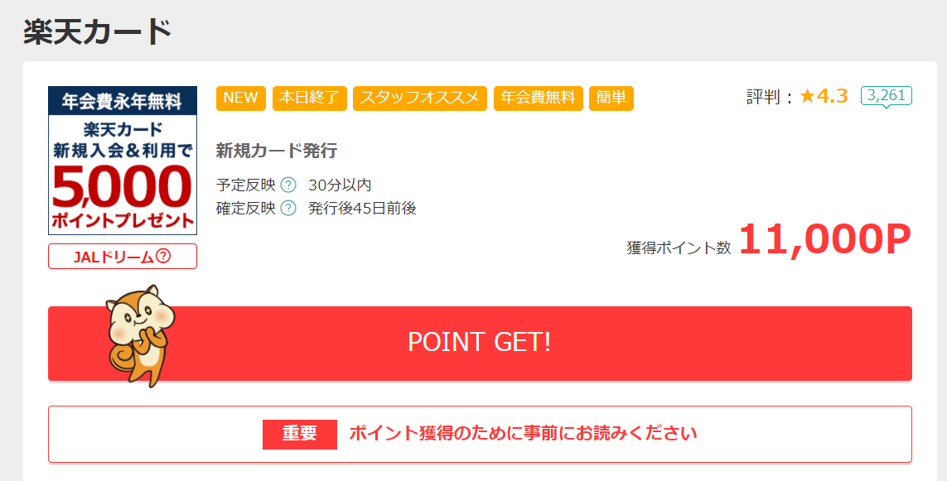Expand the ポイント獲得のために事前にお読みください notice
The height and width of the screenshot is (481, 947).
pos(481,435)
